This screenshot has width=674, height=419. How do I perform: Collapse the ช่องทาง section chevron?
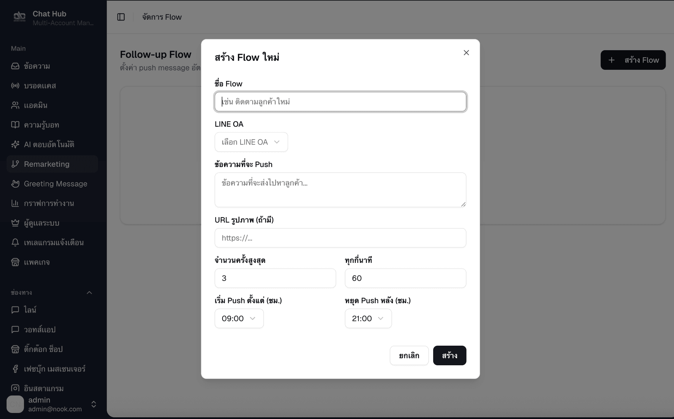click(x=89, y=293)
